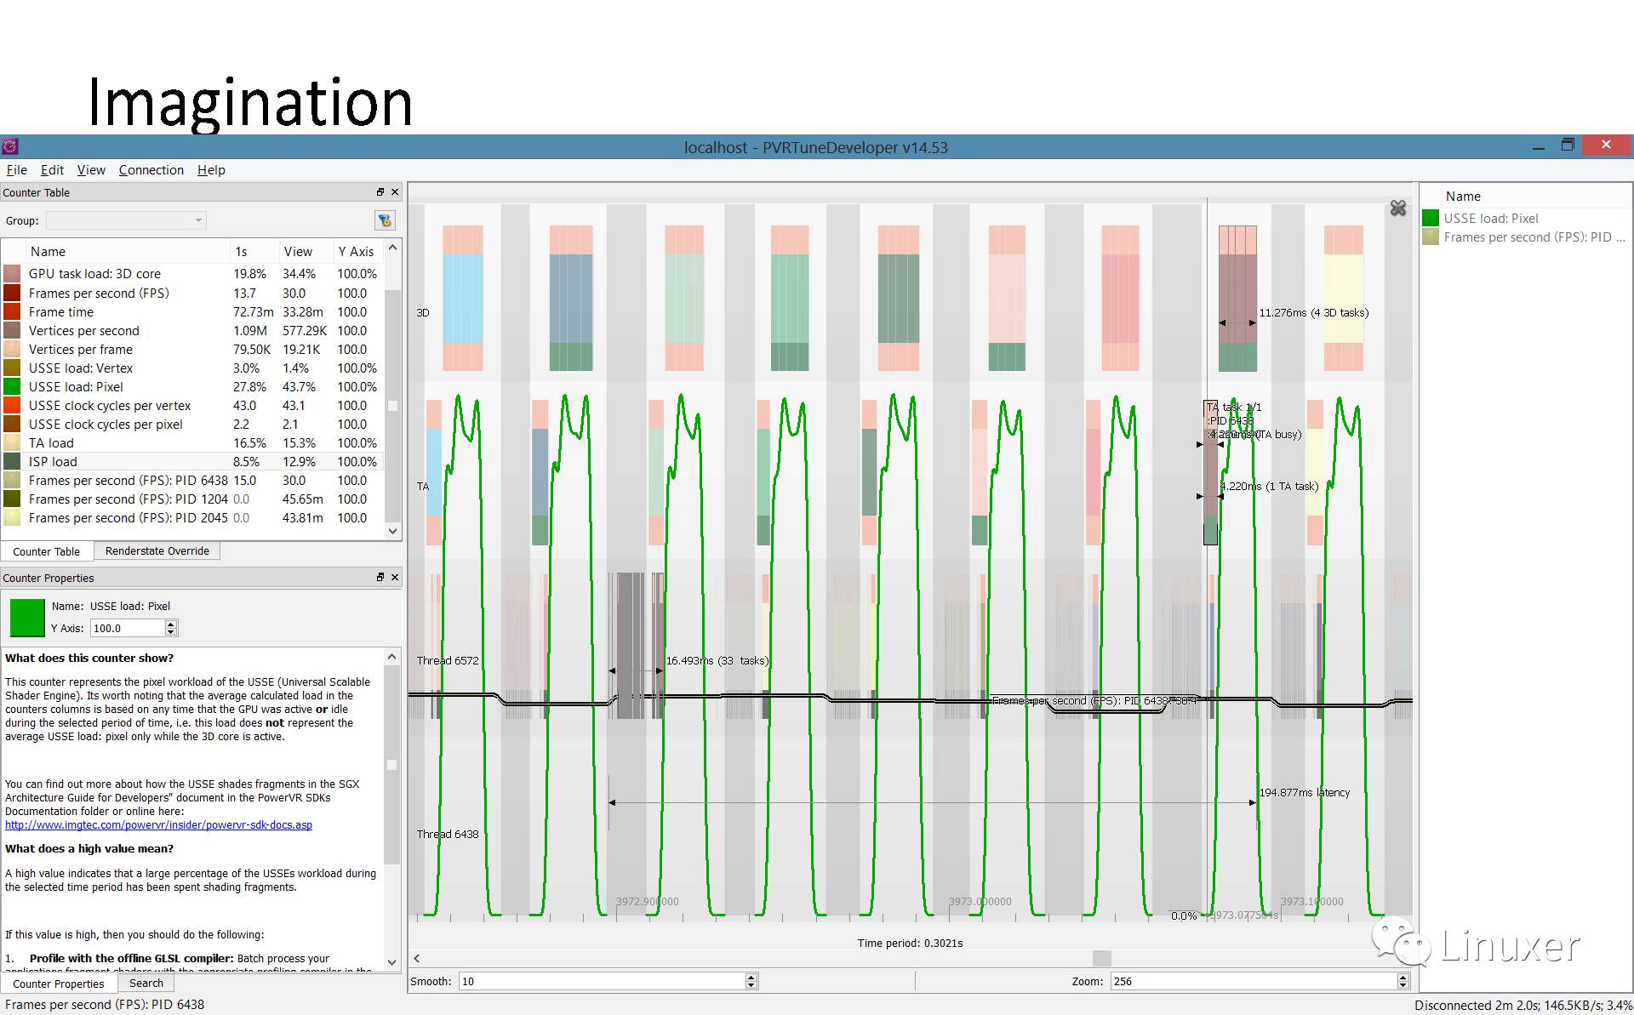Image resolution: width=1634 pixels, height=1015 pixels.
Task: Decrease Y Axis value with down arrow
Action: [171, 632]
